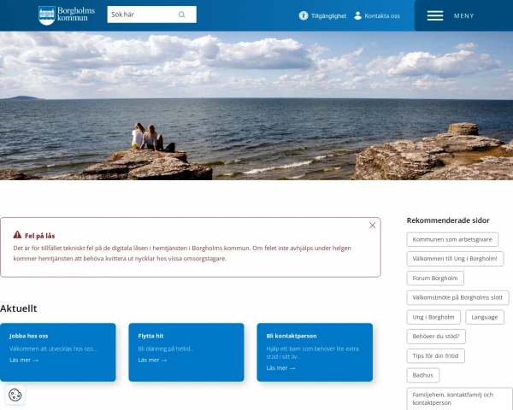The width and height of the screenshot is (513, 410).
Task: Click the search magnifier icon
Action: (182, 15)
